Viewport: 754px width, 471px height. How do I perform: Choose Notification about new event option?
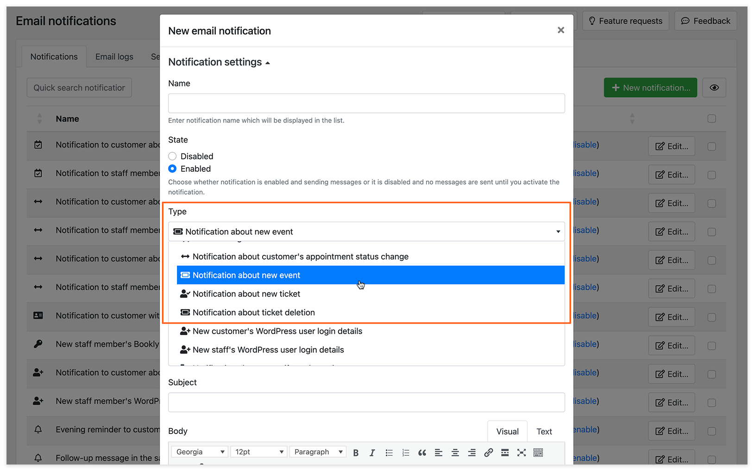[x=371, y=275]
